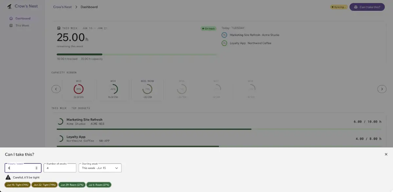This screenshot has height=192, width=393.
Task: Click the W23 91% capacity ring
Action: tap(79, 89)
